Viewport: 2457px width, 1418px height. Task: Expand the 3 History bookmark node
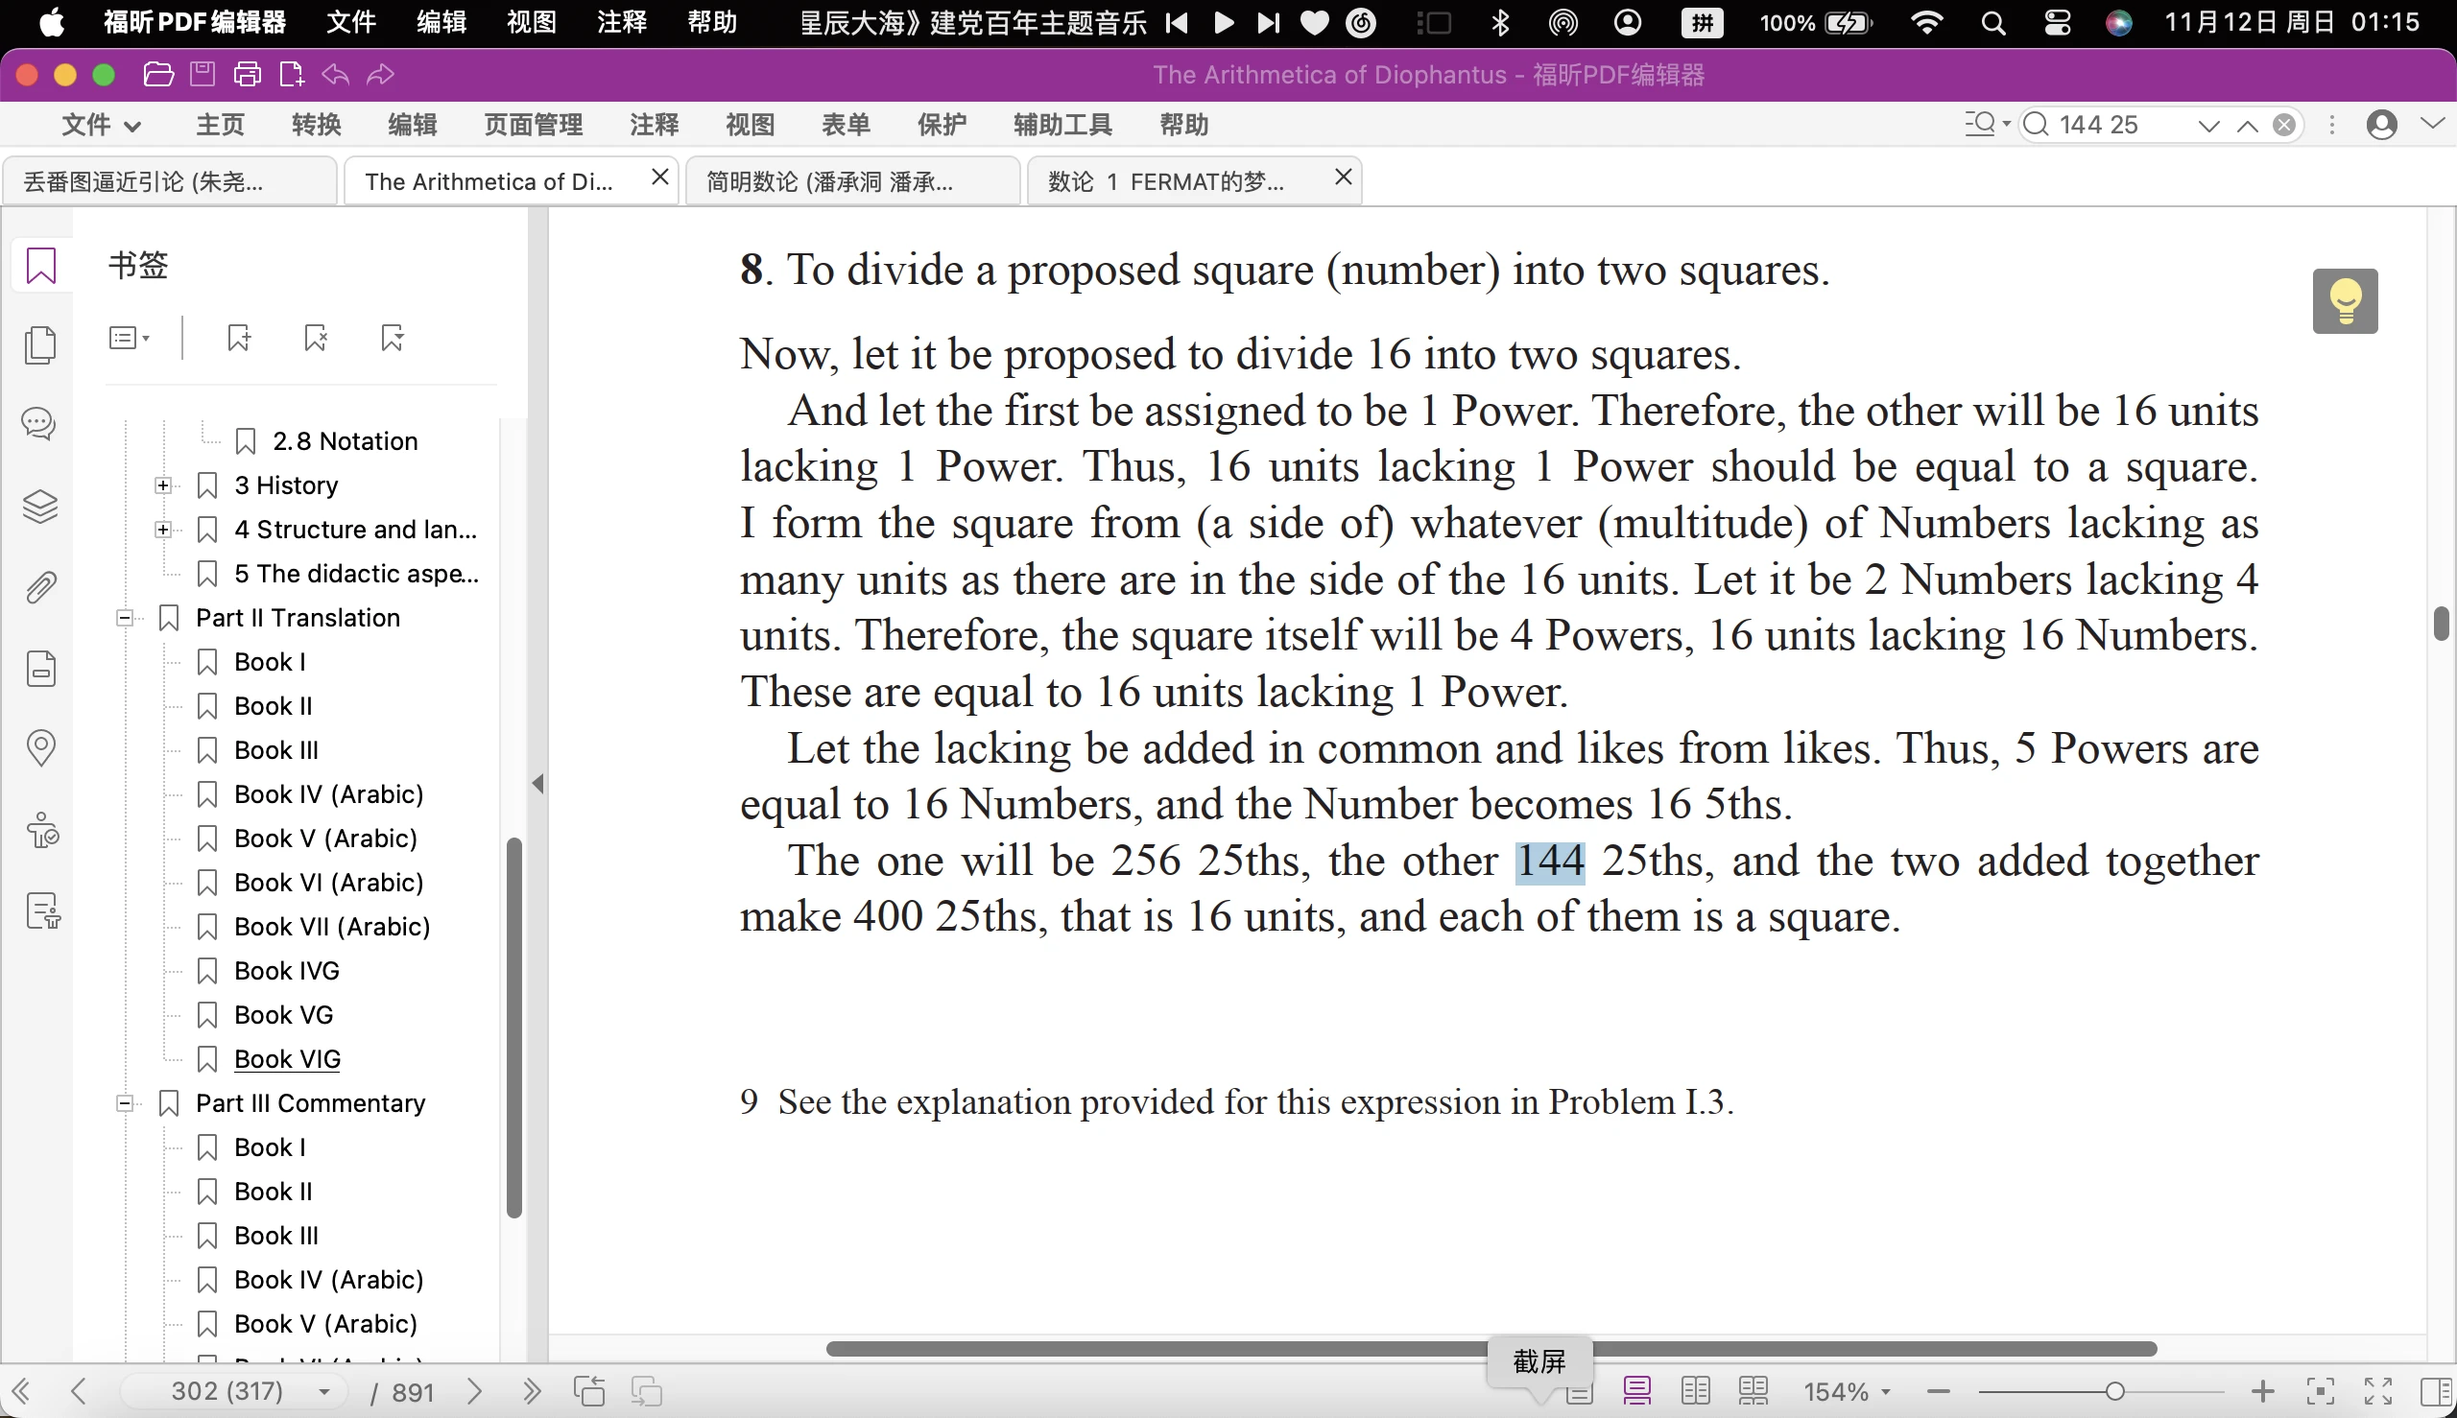(164, 485)
